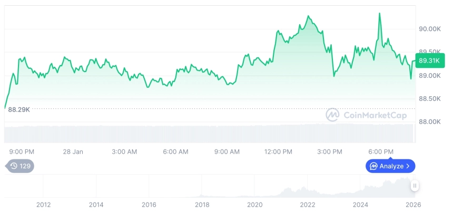Click the 2024 year marker below chart

click(x=360, y=204)
